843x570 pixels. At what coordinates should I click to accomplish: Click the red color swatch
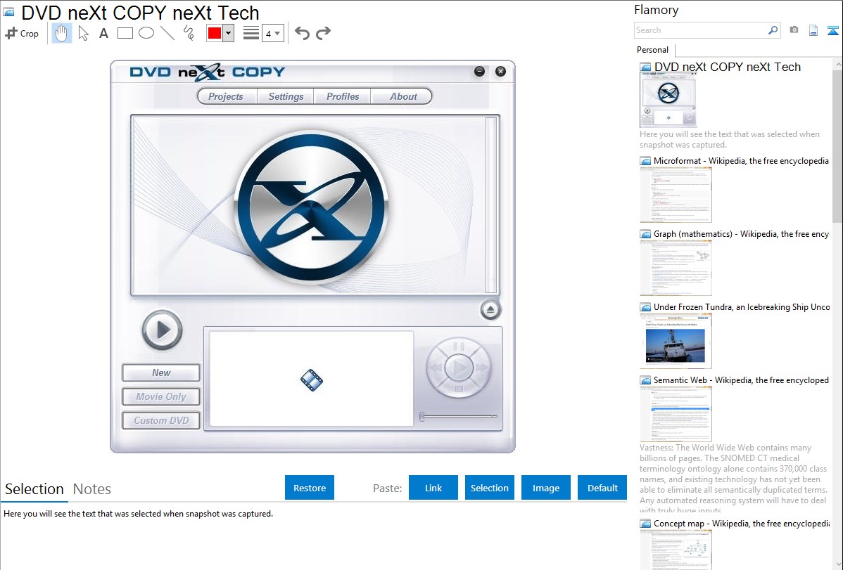tap(215, 33)
